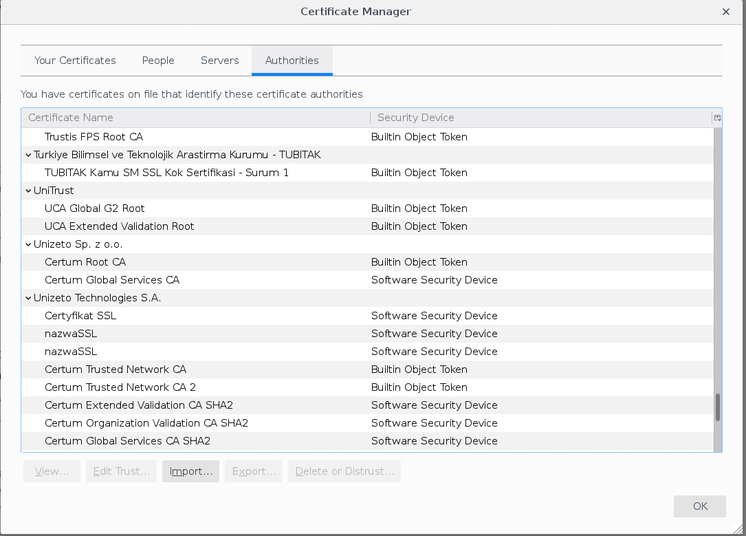This screenshot has width=746, height=536.
Task: Click Builtin Object Token in the Certum Root CA row
Action: (x=419, y=262)
